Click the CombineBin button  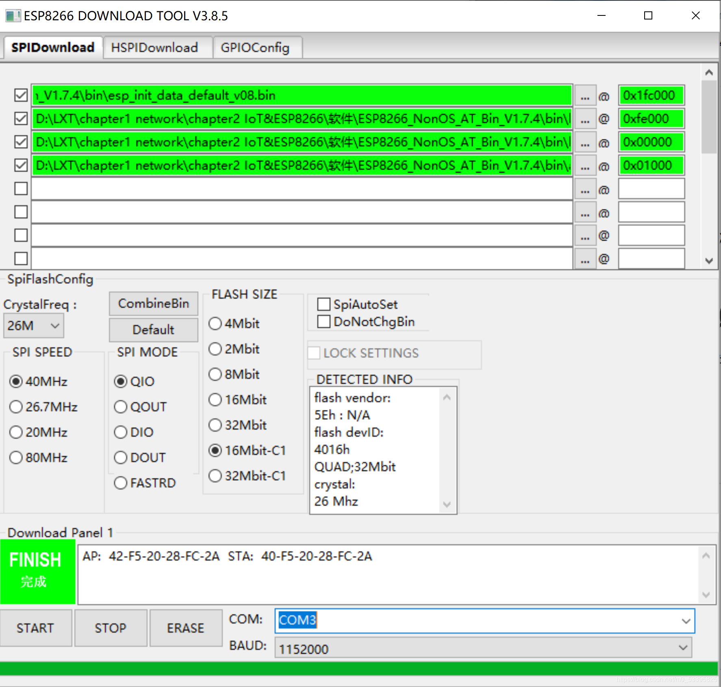click(x=153, y=303)
